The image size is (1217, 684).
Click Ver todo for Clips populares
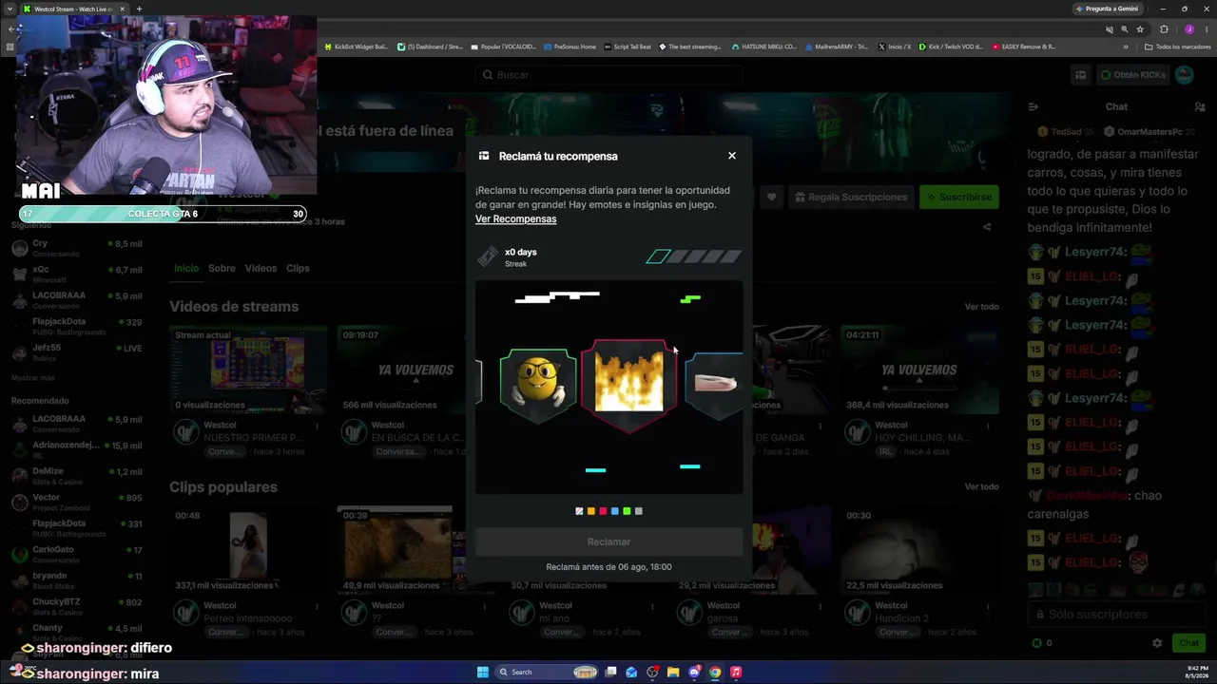coord(981,487)
